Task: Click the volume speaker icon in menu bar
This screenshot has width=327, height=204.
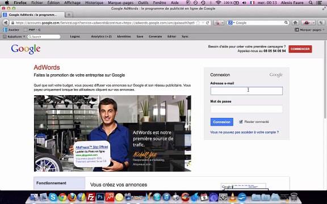Action: [x=244, y=3]
